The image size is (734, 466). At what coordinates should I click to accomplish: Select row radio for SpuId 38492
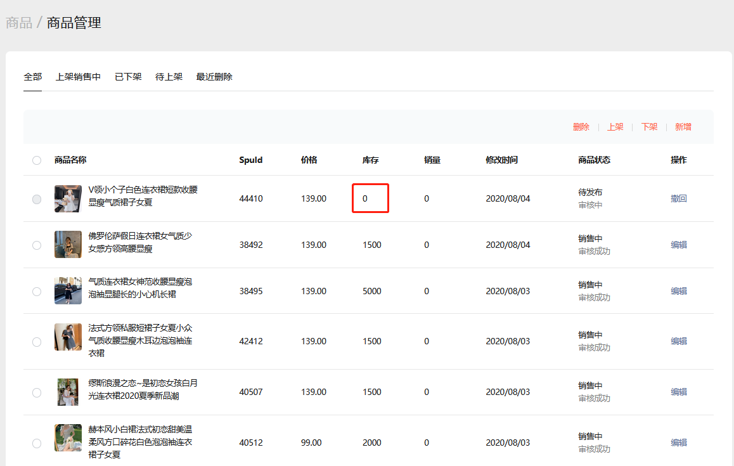(37, 245)
